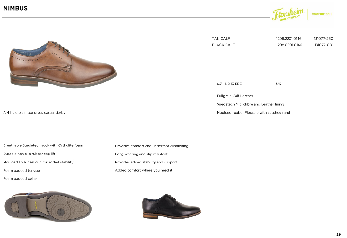Click the 4 hole plain toe description
The image size is (347, 238).
[34, 113]
